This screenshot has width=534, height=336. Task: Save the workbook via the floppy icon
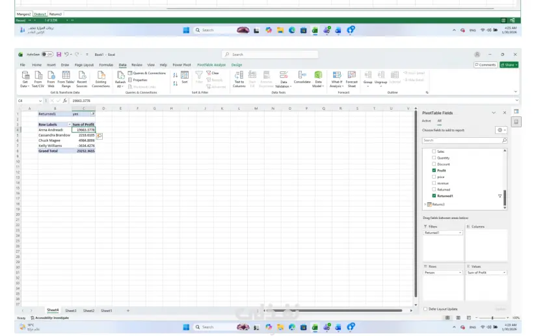pyautogui.click(x=59, y=55)
